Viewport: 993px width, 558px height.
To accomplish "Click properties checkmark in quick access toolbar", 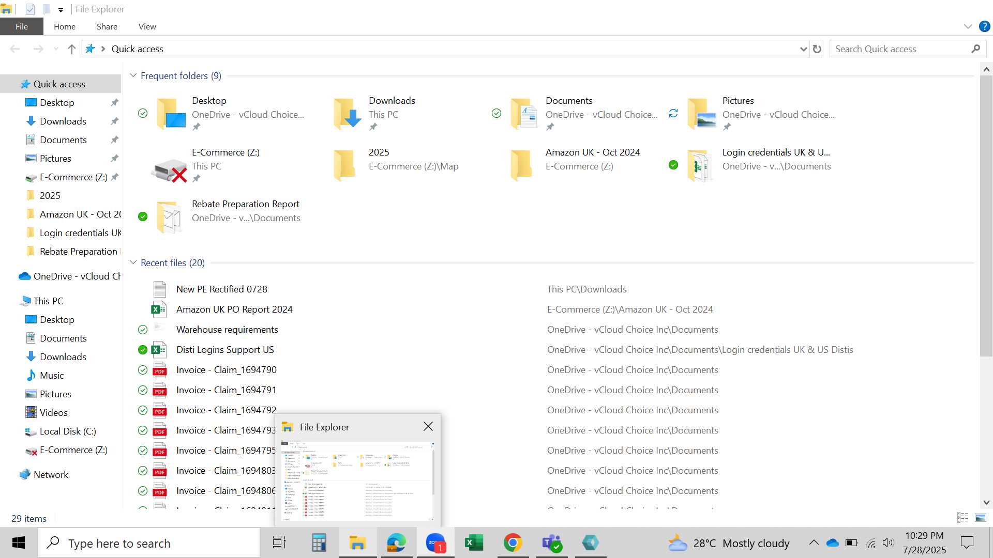I will 30,9.
